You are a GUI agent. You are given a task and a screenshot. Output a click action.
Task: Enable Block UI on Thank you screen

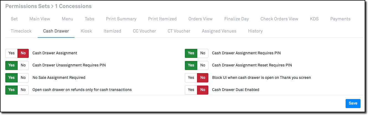point(191,77)
